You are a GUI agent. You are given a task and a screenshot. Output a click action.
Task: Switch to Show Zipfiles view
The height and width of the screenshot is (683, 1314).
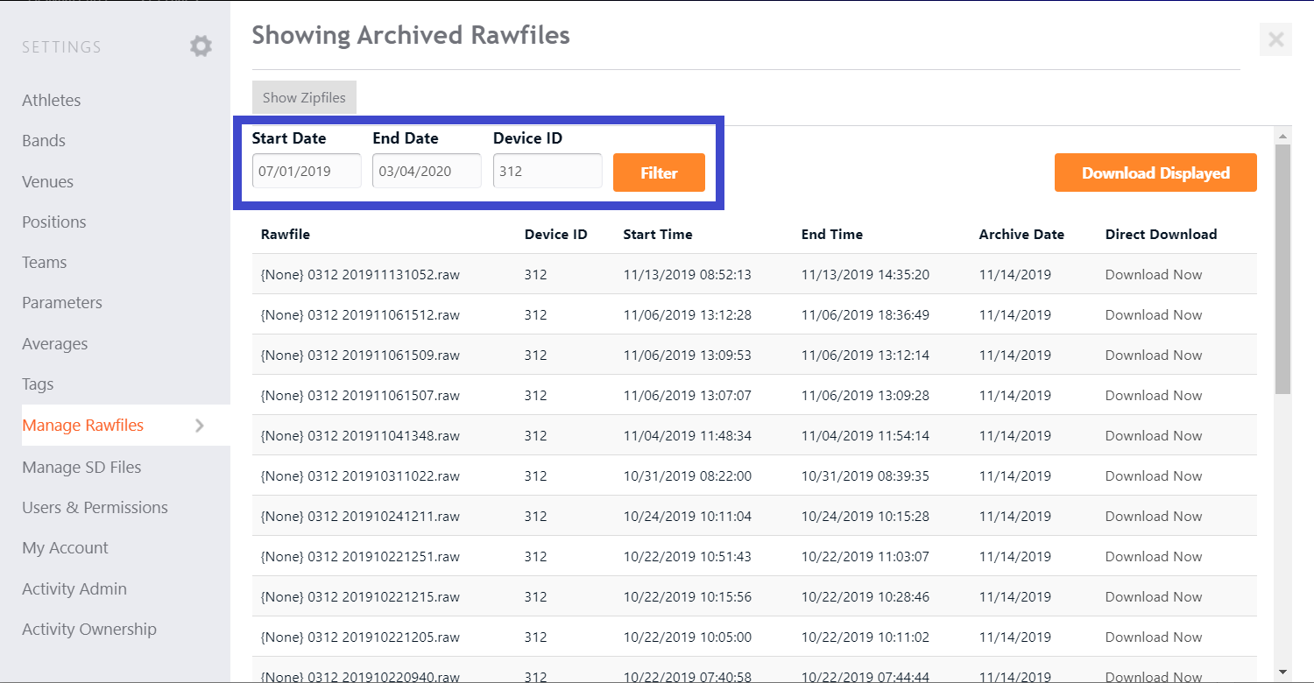[x=304, y=96]
